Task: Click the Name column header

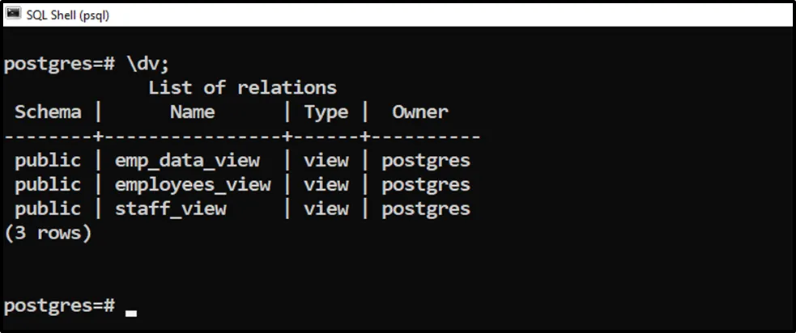Action: tap(192, 112)
